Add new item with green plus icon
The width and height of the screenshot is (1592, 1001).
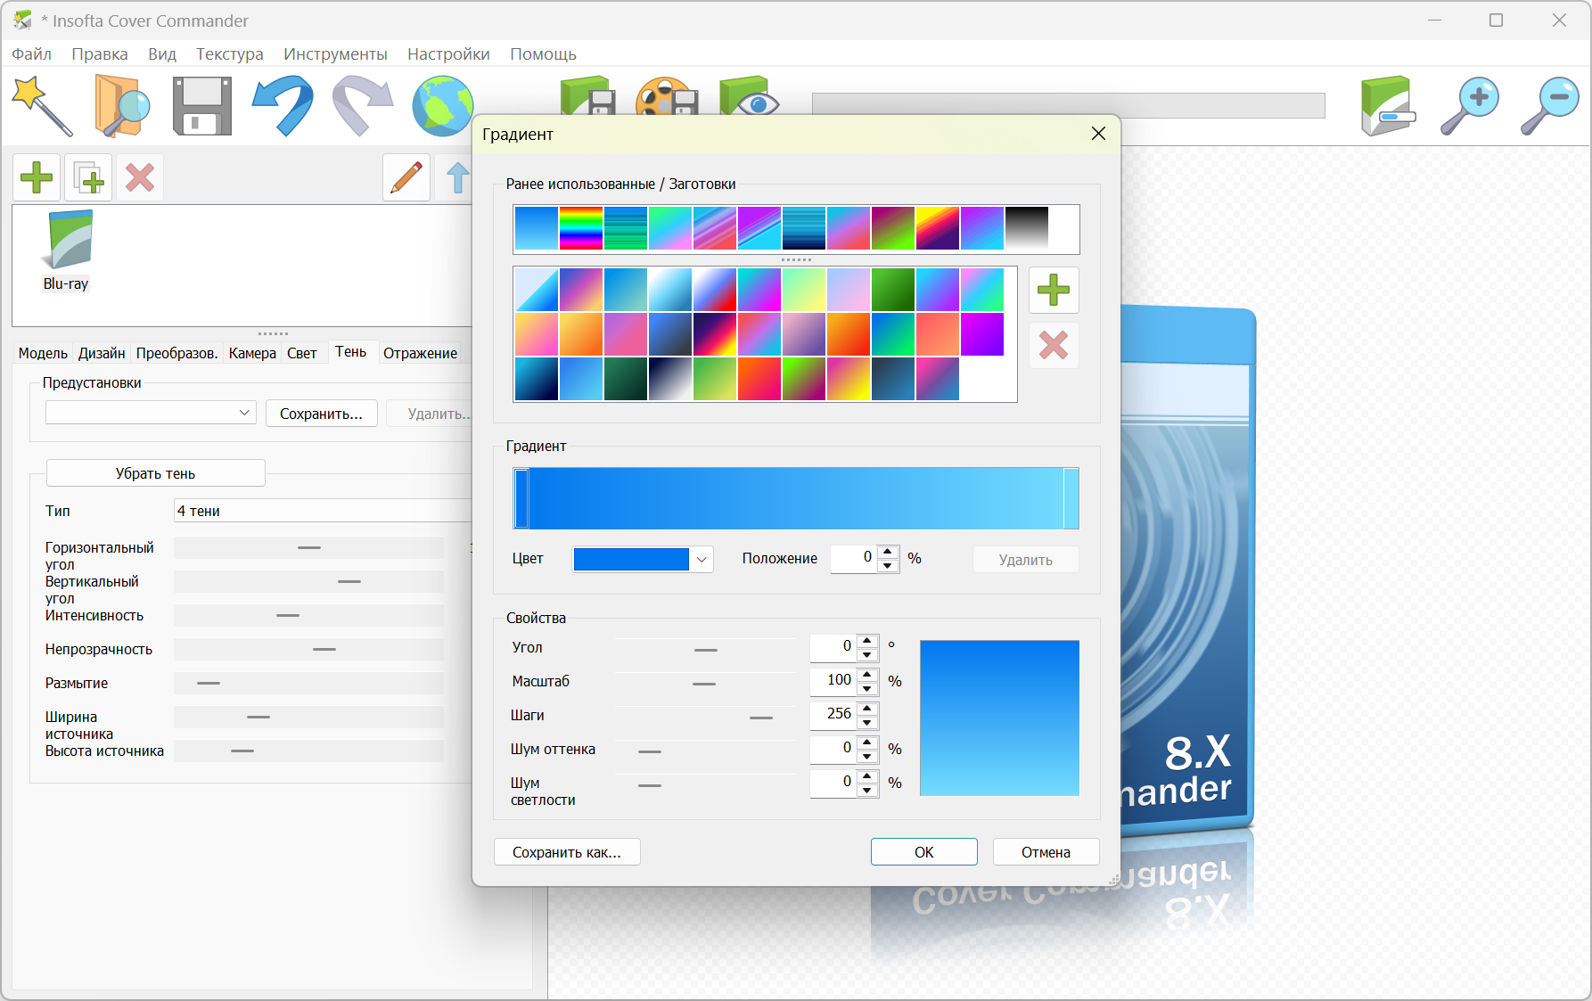[37, 177]
